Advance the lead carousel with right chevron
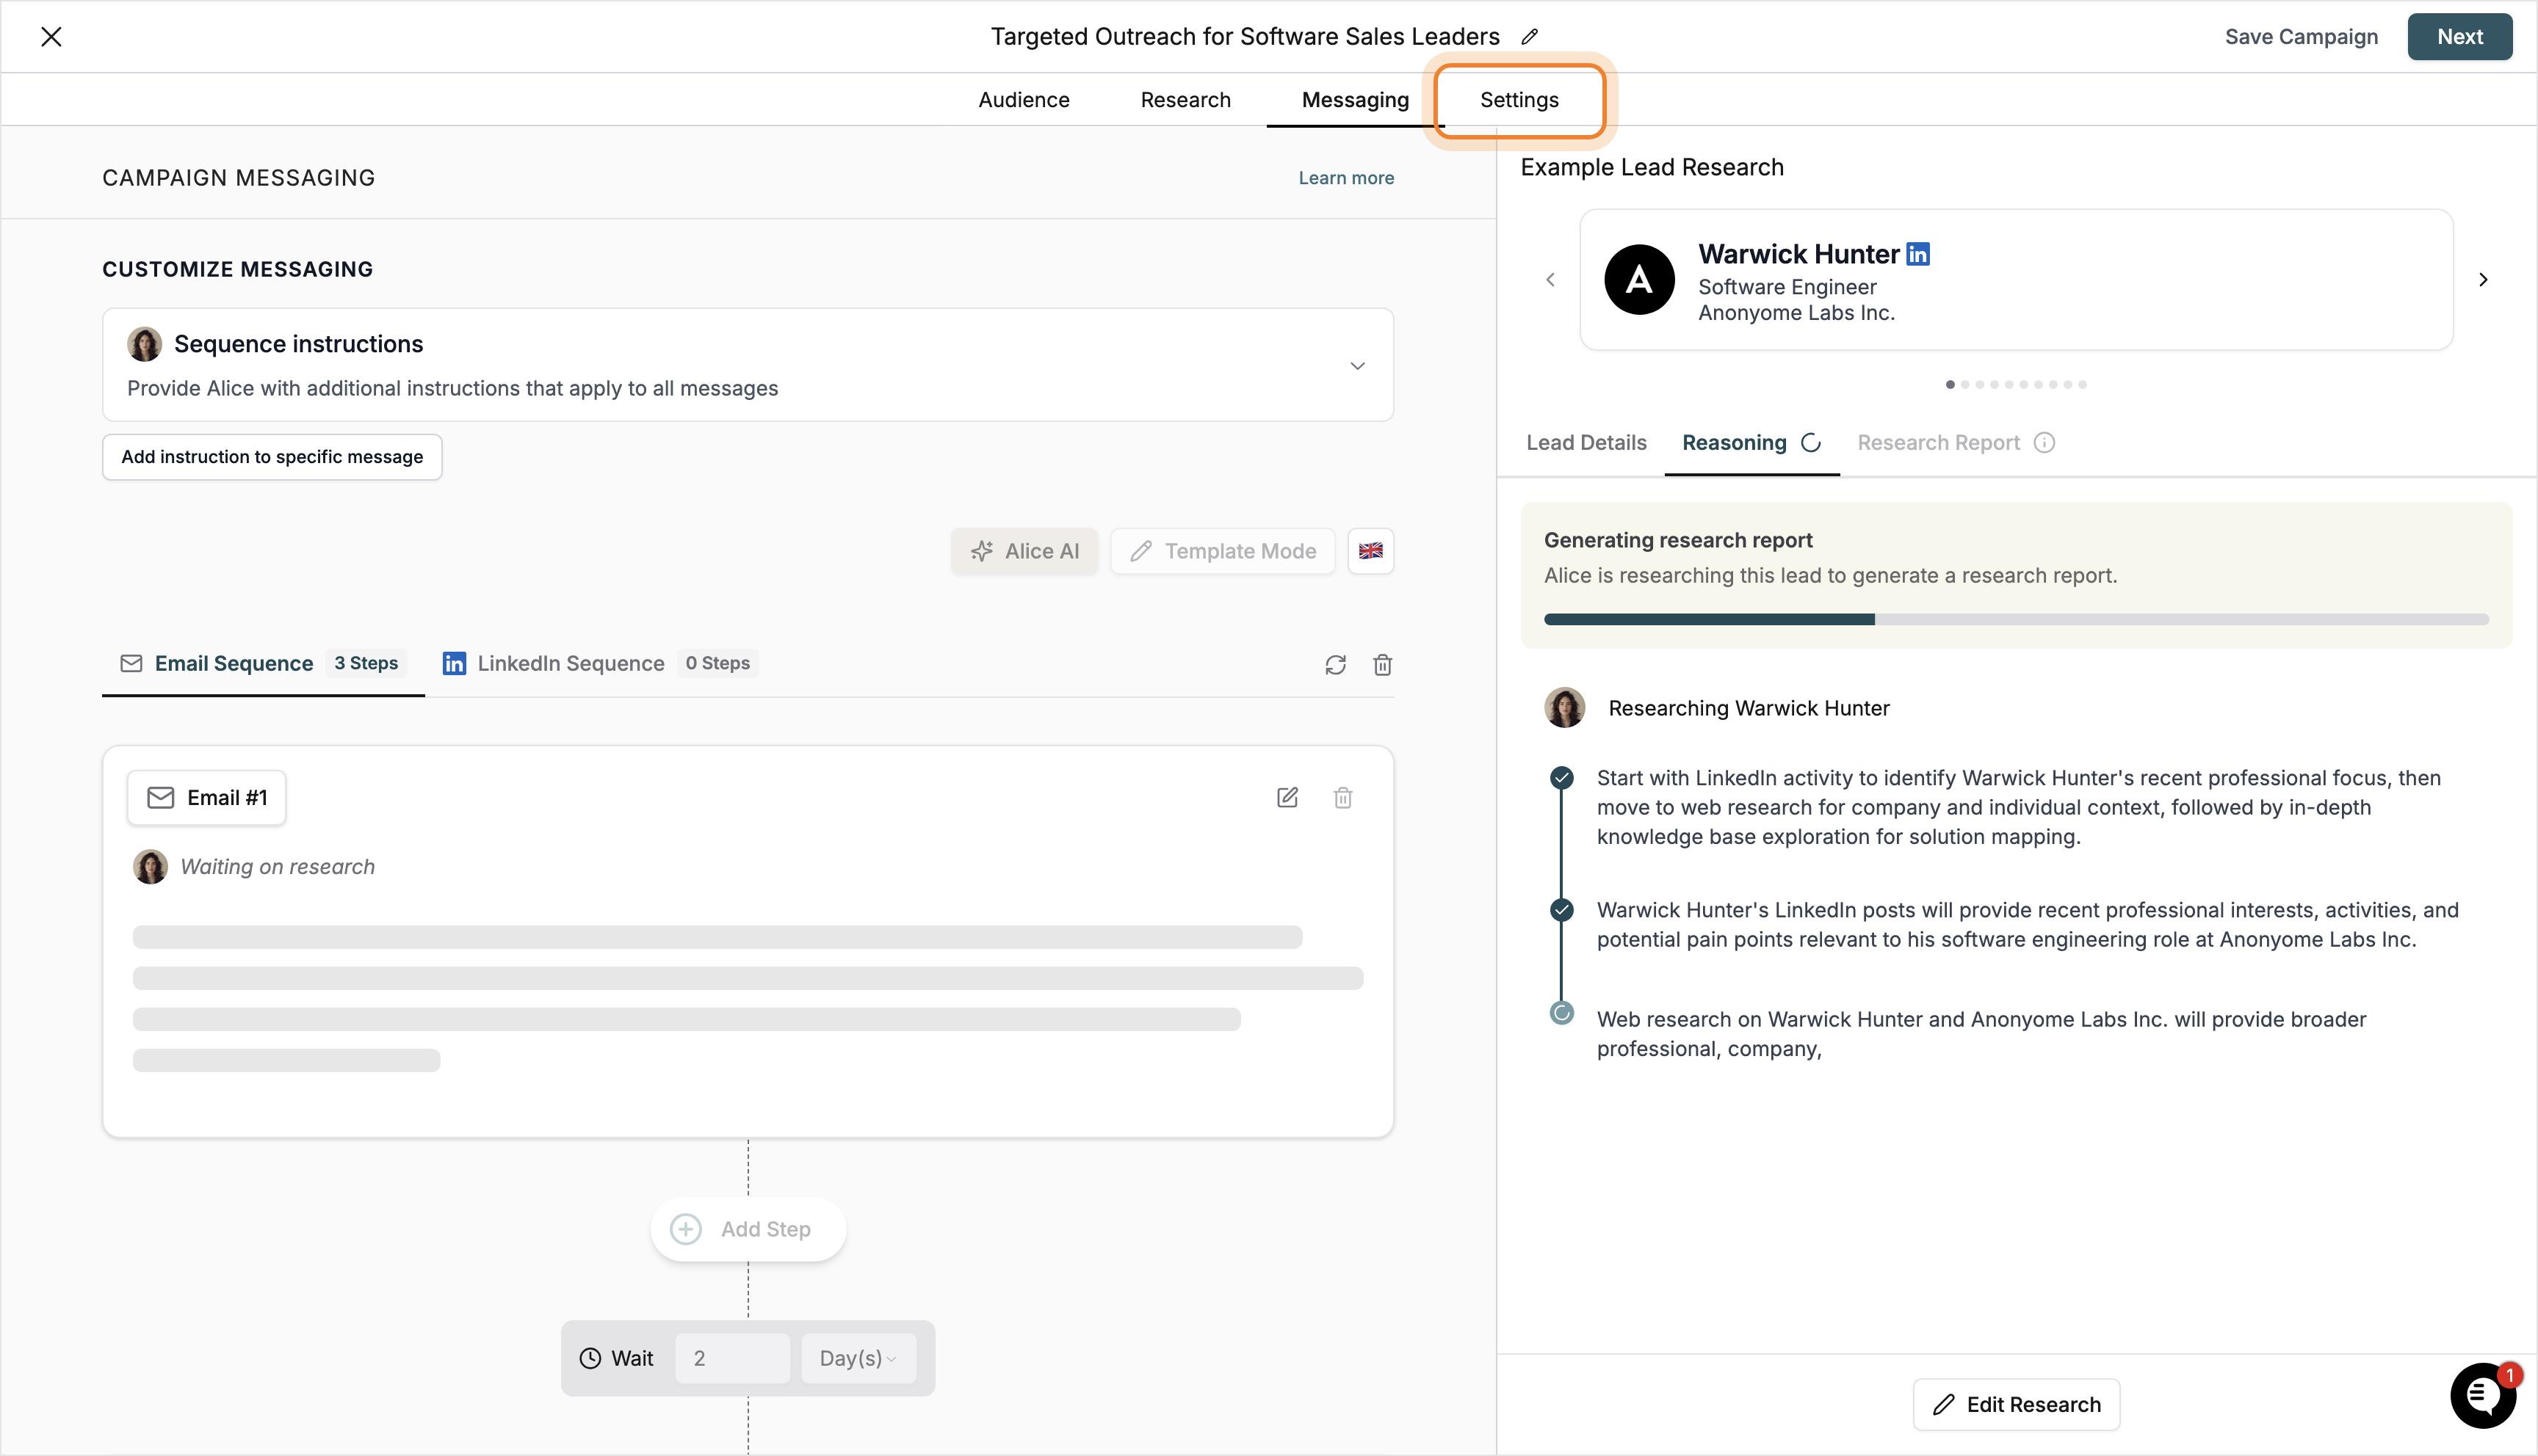The width and height of the screenshot is (2538, 1456). click(2483, 280)
